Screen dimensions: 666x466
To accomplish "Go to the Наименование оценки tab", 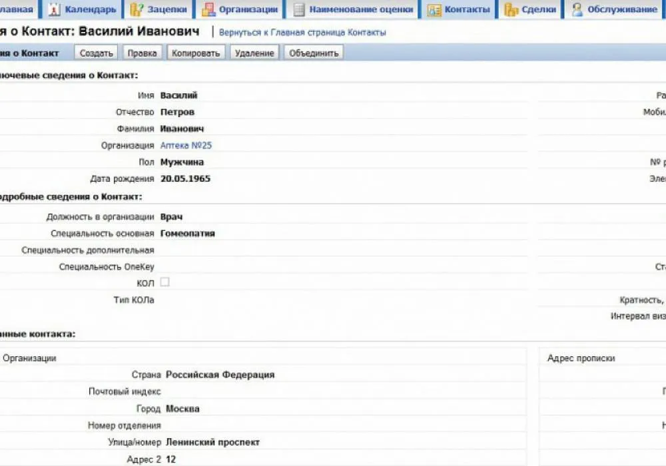I will (x=353, y=9).
